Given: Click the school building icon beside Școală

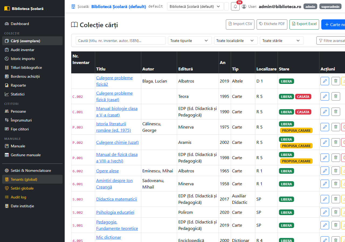Looking at the screenshot, I should coord(73,6).
